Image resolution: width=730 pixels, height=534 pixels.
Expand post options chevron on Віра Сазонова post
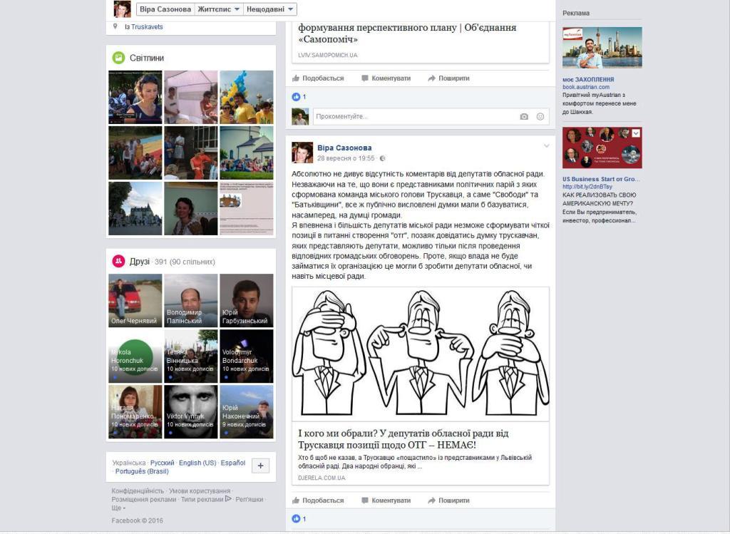pos(546,146)
